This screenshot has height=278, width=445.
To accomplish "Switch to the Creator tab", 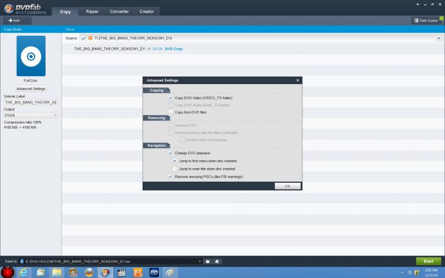I will [x=146, y=11].
